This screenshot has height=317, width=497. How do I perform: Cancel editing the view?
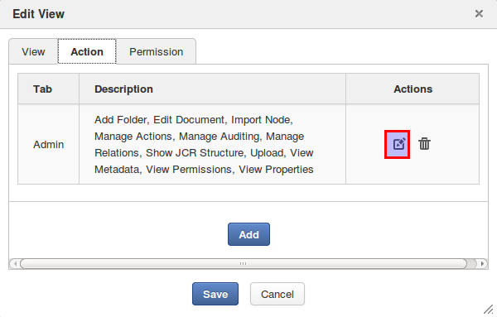[x=277, y=294]
